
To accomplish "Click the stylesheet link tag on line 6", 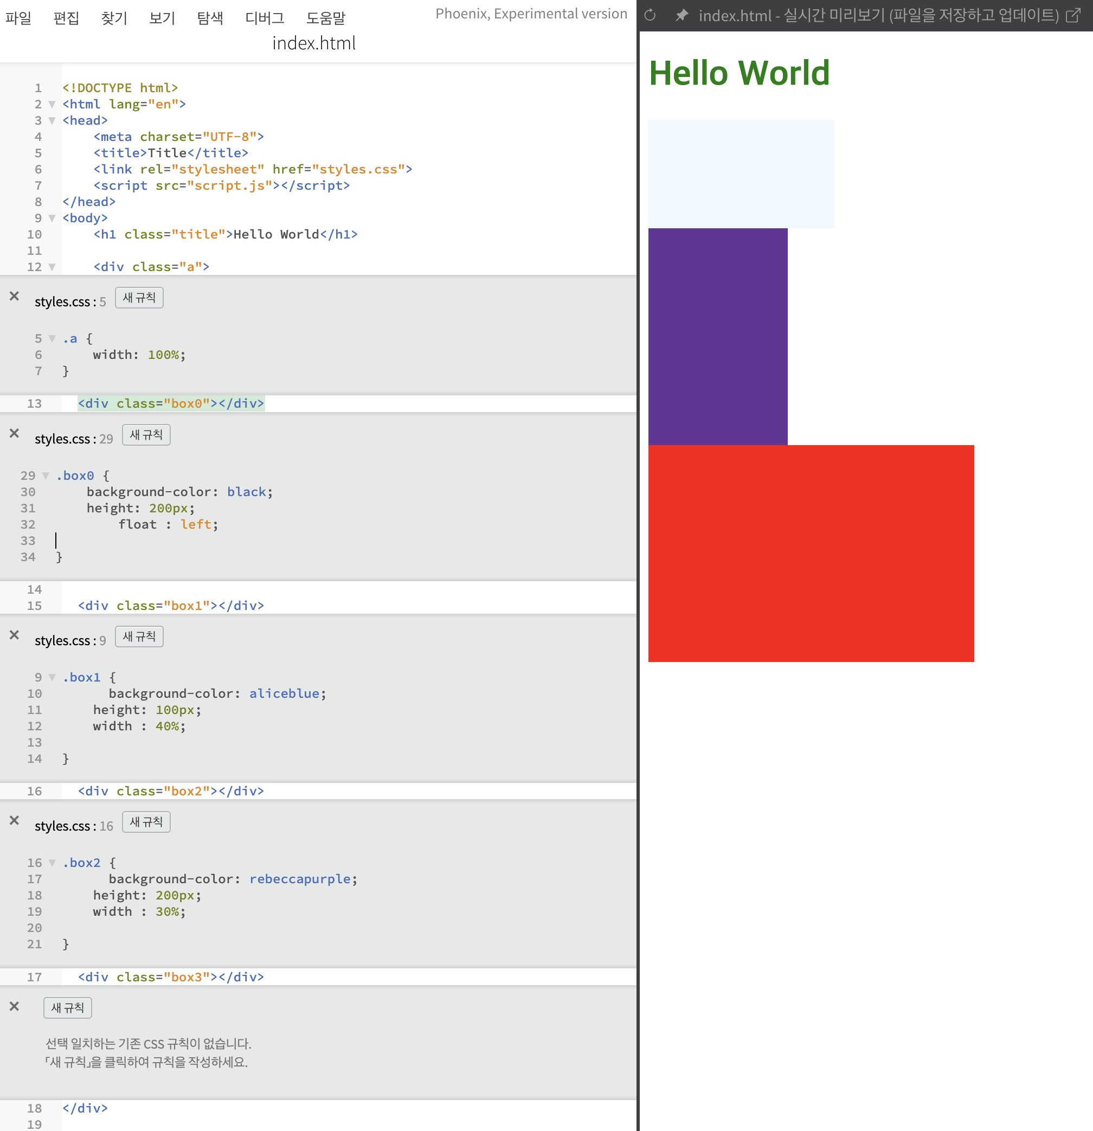I will pyautogui.click(x=253, y=170).
